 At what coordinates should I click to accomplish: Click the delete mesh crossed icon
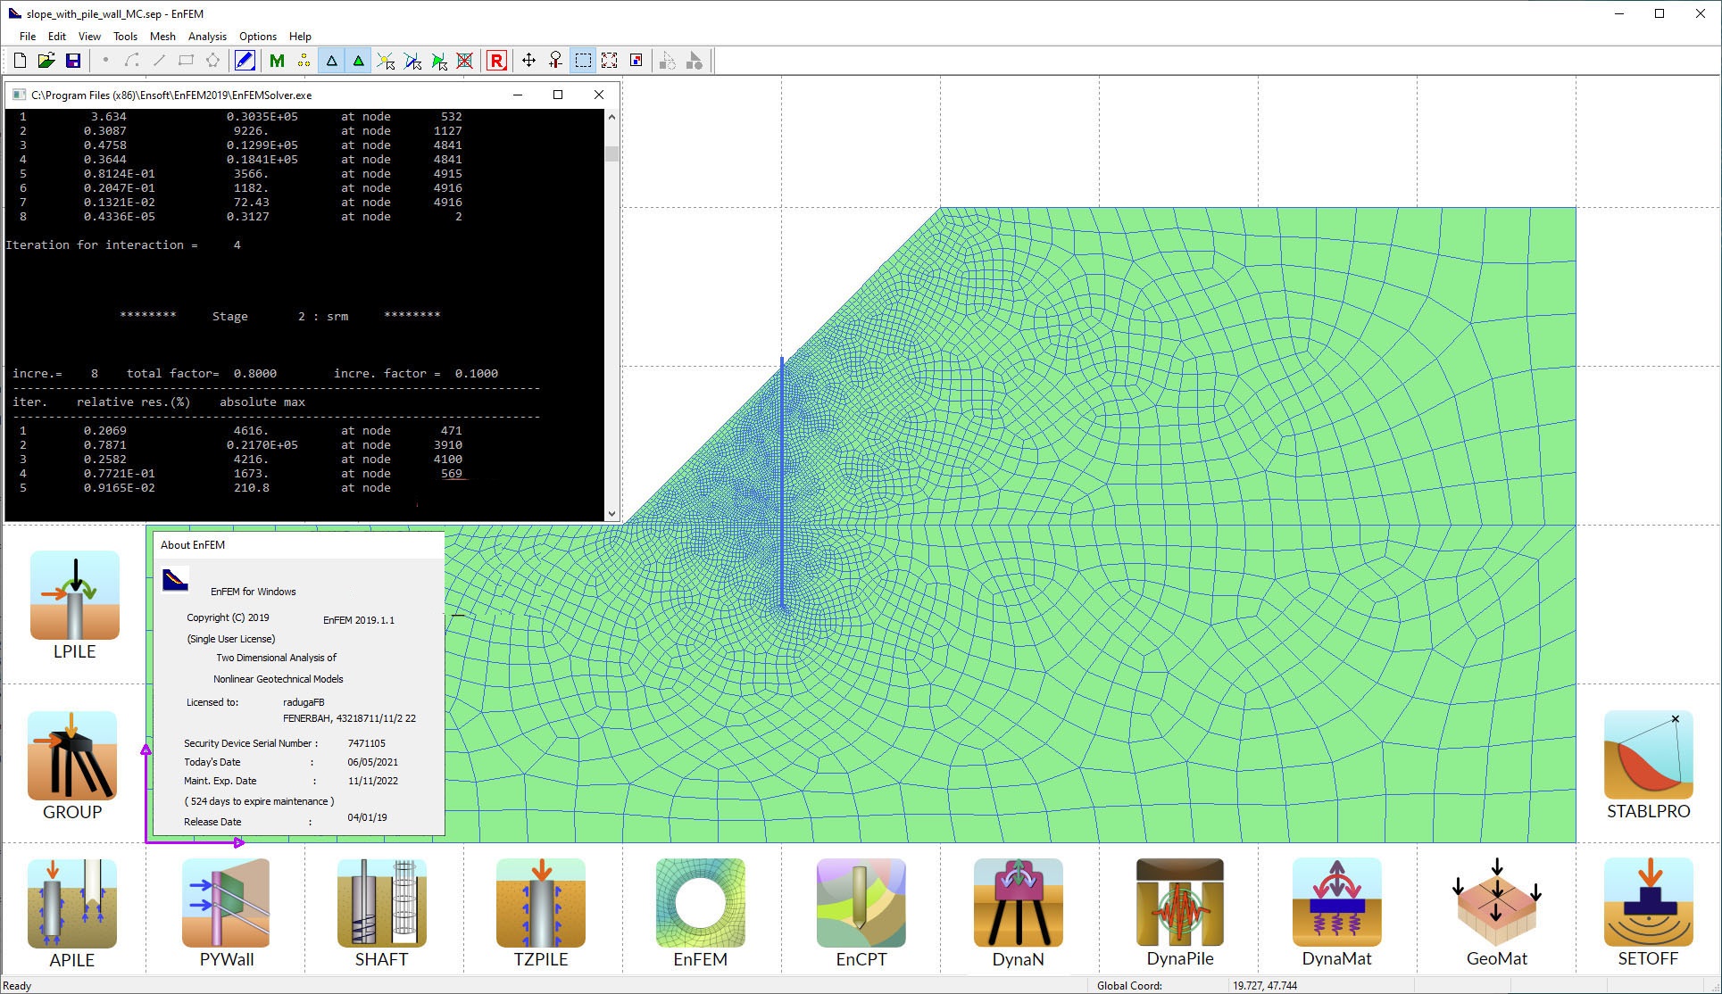[464, 61]
